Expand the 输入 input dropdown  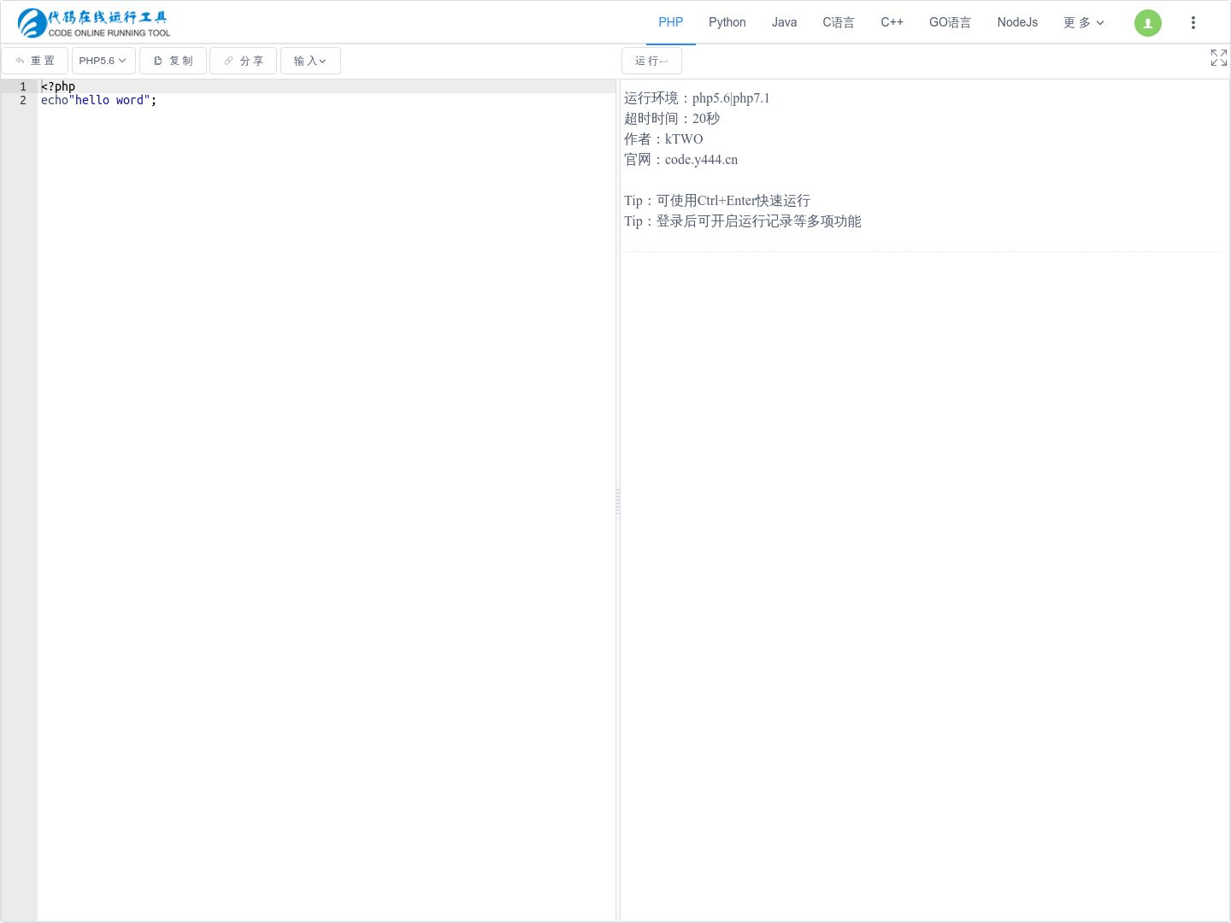[x=310, y=61]
